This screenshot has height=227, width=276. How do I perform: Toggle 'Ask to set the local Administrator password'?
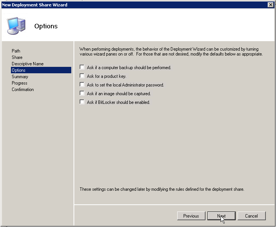pyautogui.click(x=82, y=85)
